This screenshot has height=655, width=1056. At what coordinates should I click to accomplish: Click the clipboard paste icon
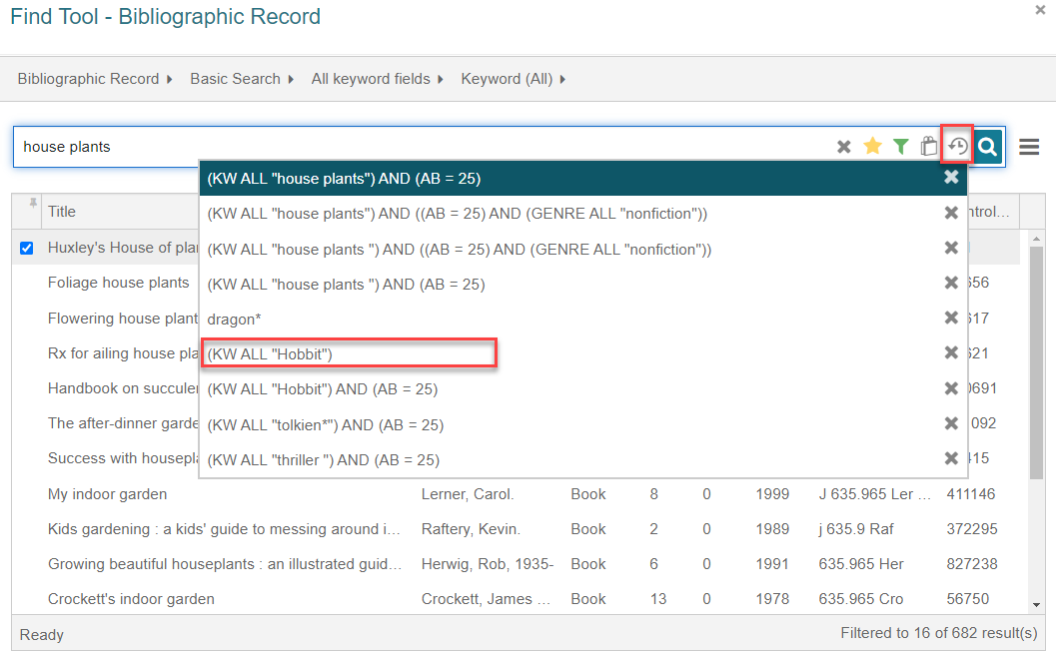[929, 146]
